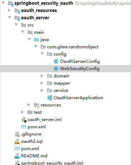Click the Maven icon of oauth_server pom.xml
The image size is (131, 165).
pyautogui.click(x=24, y=127)
